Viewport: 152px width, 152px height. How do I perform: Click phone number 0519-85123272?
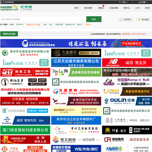(x=138, y=34)
